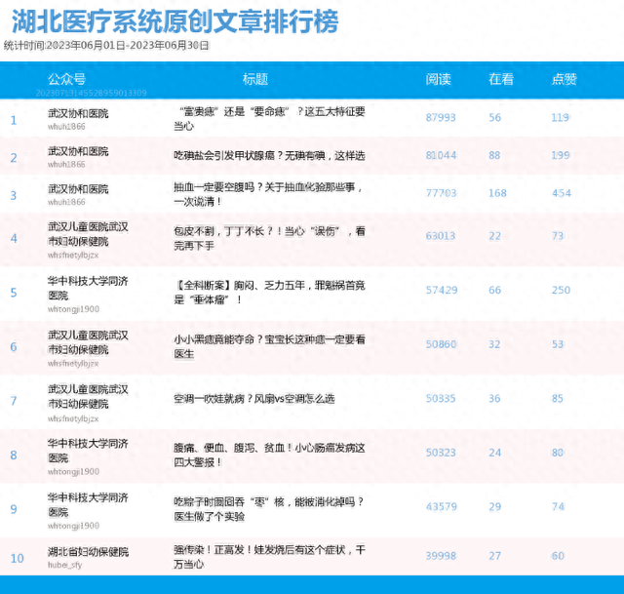This screenshot has width=624, height=594.
Task: Click read count 87993
Action: click(x=441, y=117)
